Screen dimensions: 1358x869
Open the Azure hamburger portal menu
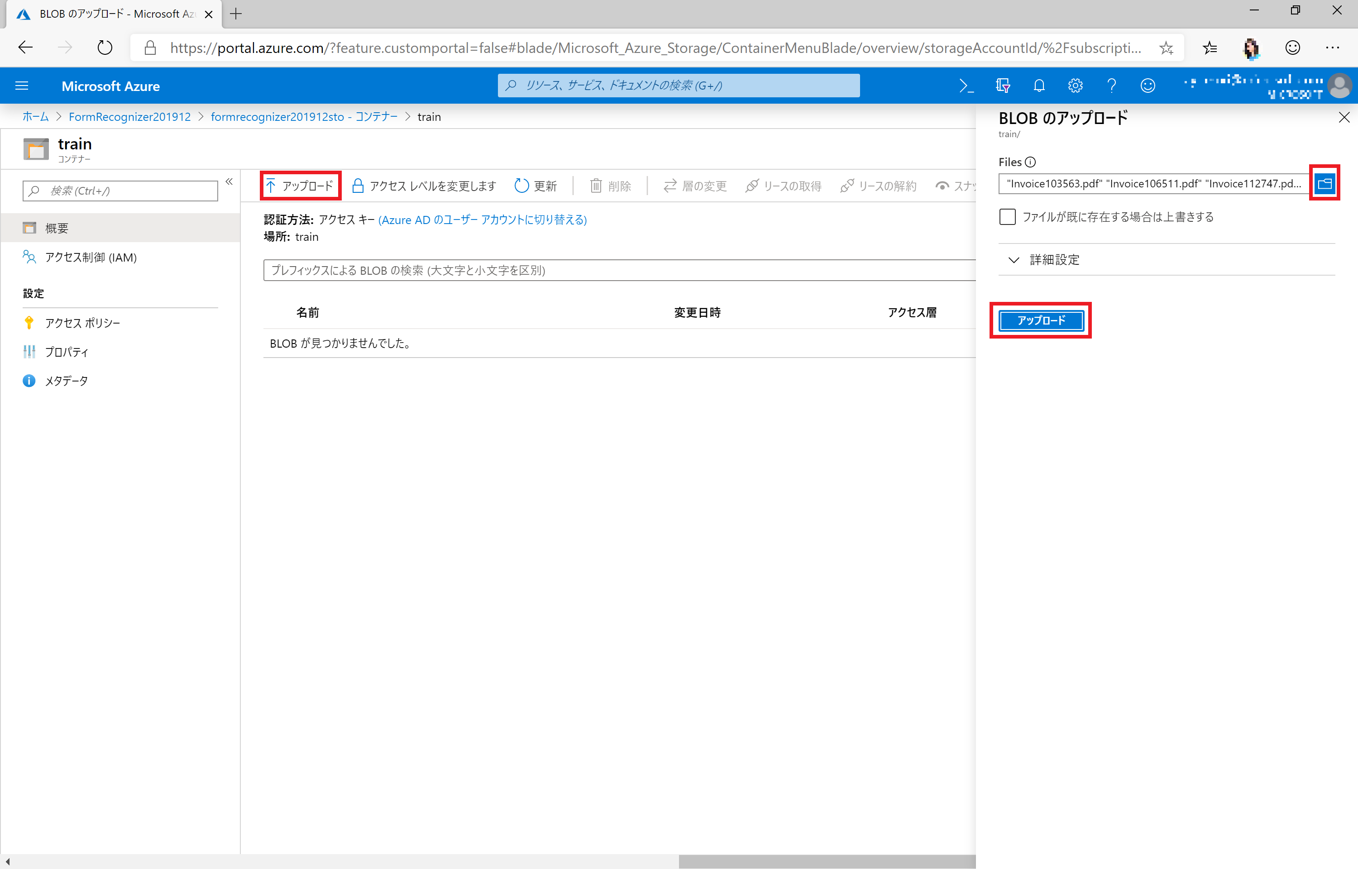point(21,86)
